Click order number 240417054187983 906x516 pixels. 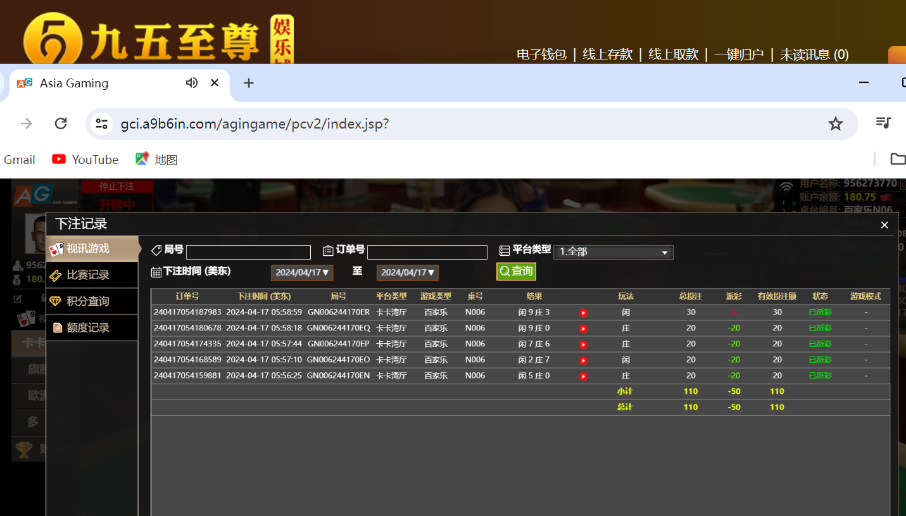[x=187, y=312]
